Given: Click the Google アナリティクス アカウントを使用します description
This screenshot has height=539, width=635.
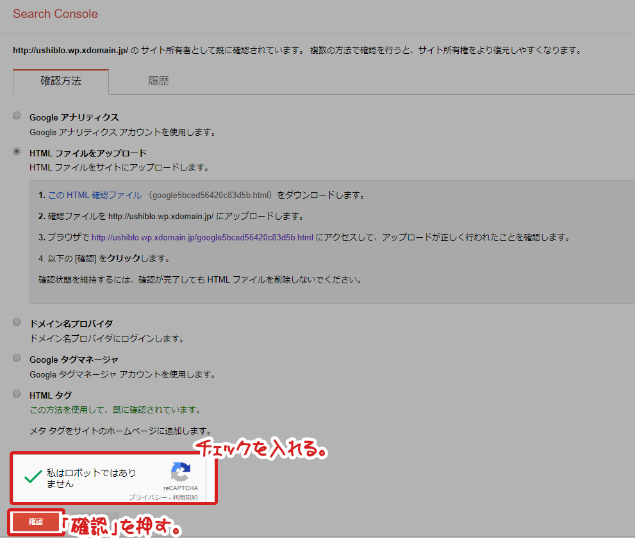Looking at the screenshot, I should (x=123, y=133).
